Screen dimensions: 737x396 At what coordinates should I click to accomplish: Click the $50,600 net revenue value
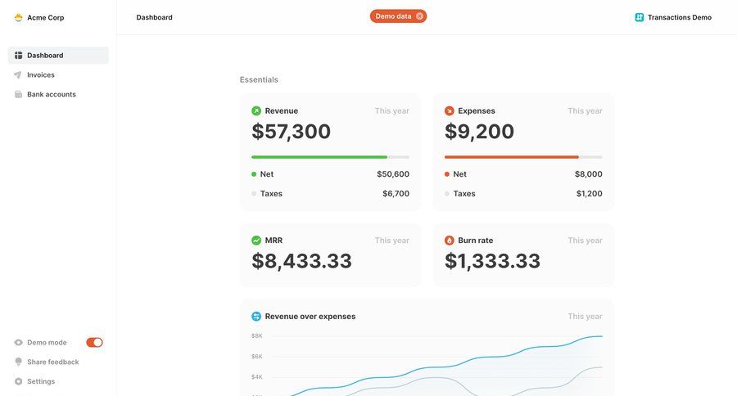[393, 173]
